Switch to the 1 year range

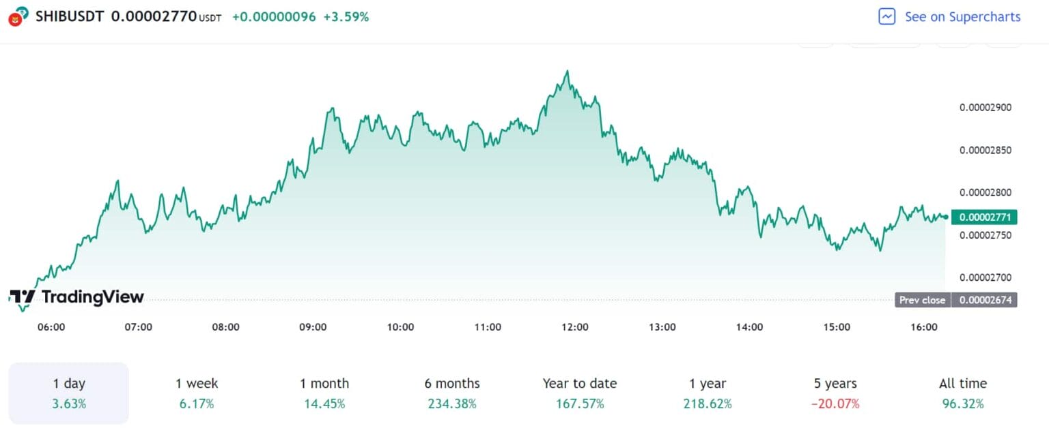(x=708, y=393)
